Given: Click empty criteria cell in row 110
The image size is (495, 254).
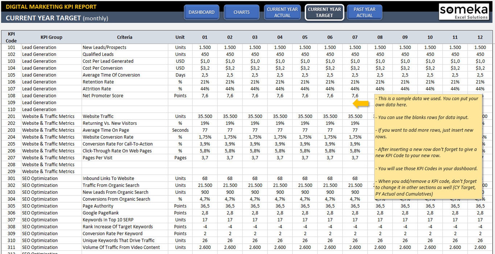Looking at the screenshot, I should [125, 109].
